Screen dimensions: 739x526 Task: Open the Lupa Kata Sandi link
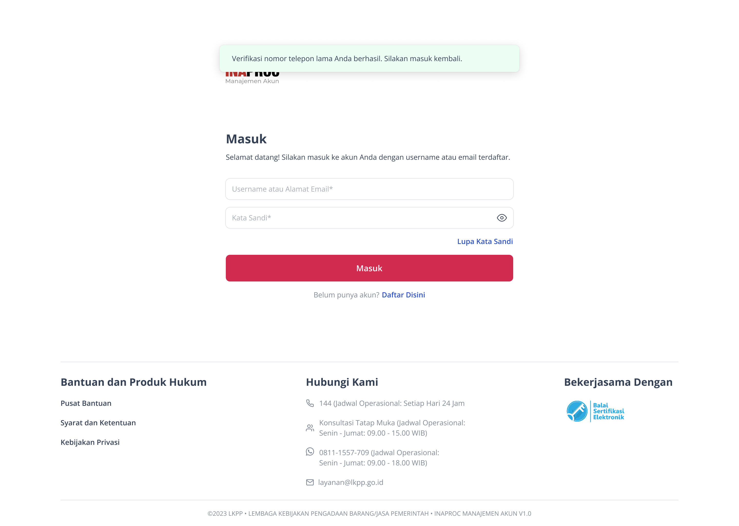(x=485, y=241)
